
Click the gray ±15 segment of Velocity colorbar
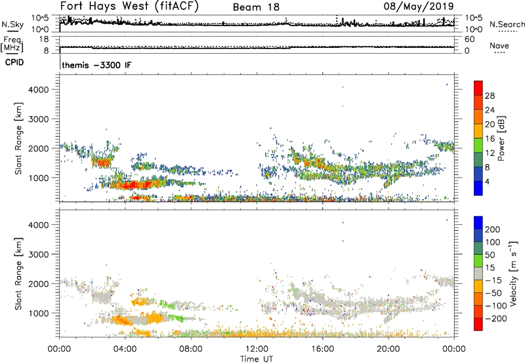click(x=478, y=273)
